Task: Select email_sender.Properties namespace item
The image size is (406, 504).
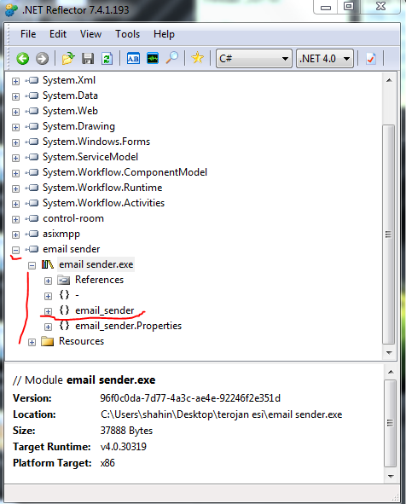Action: (128, 326)
